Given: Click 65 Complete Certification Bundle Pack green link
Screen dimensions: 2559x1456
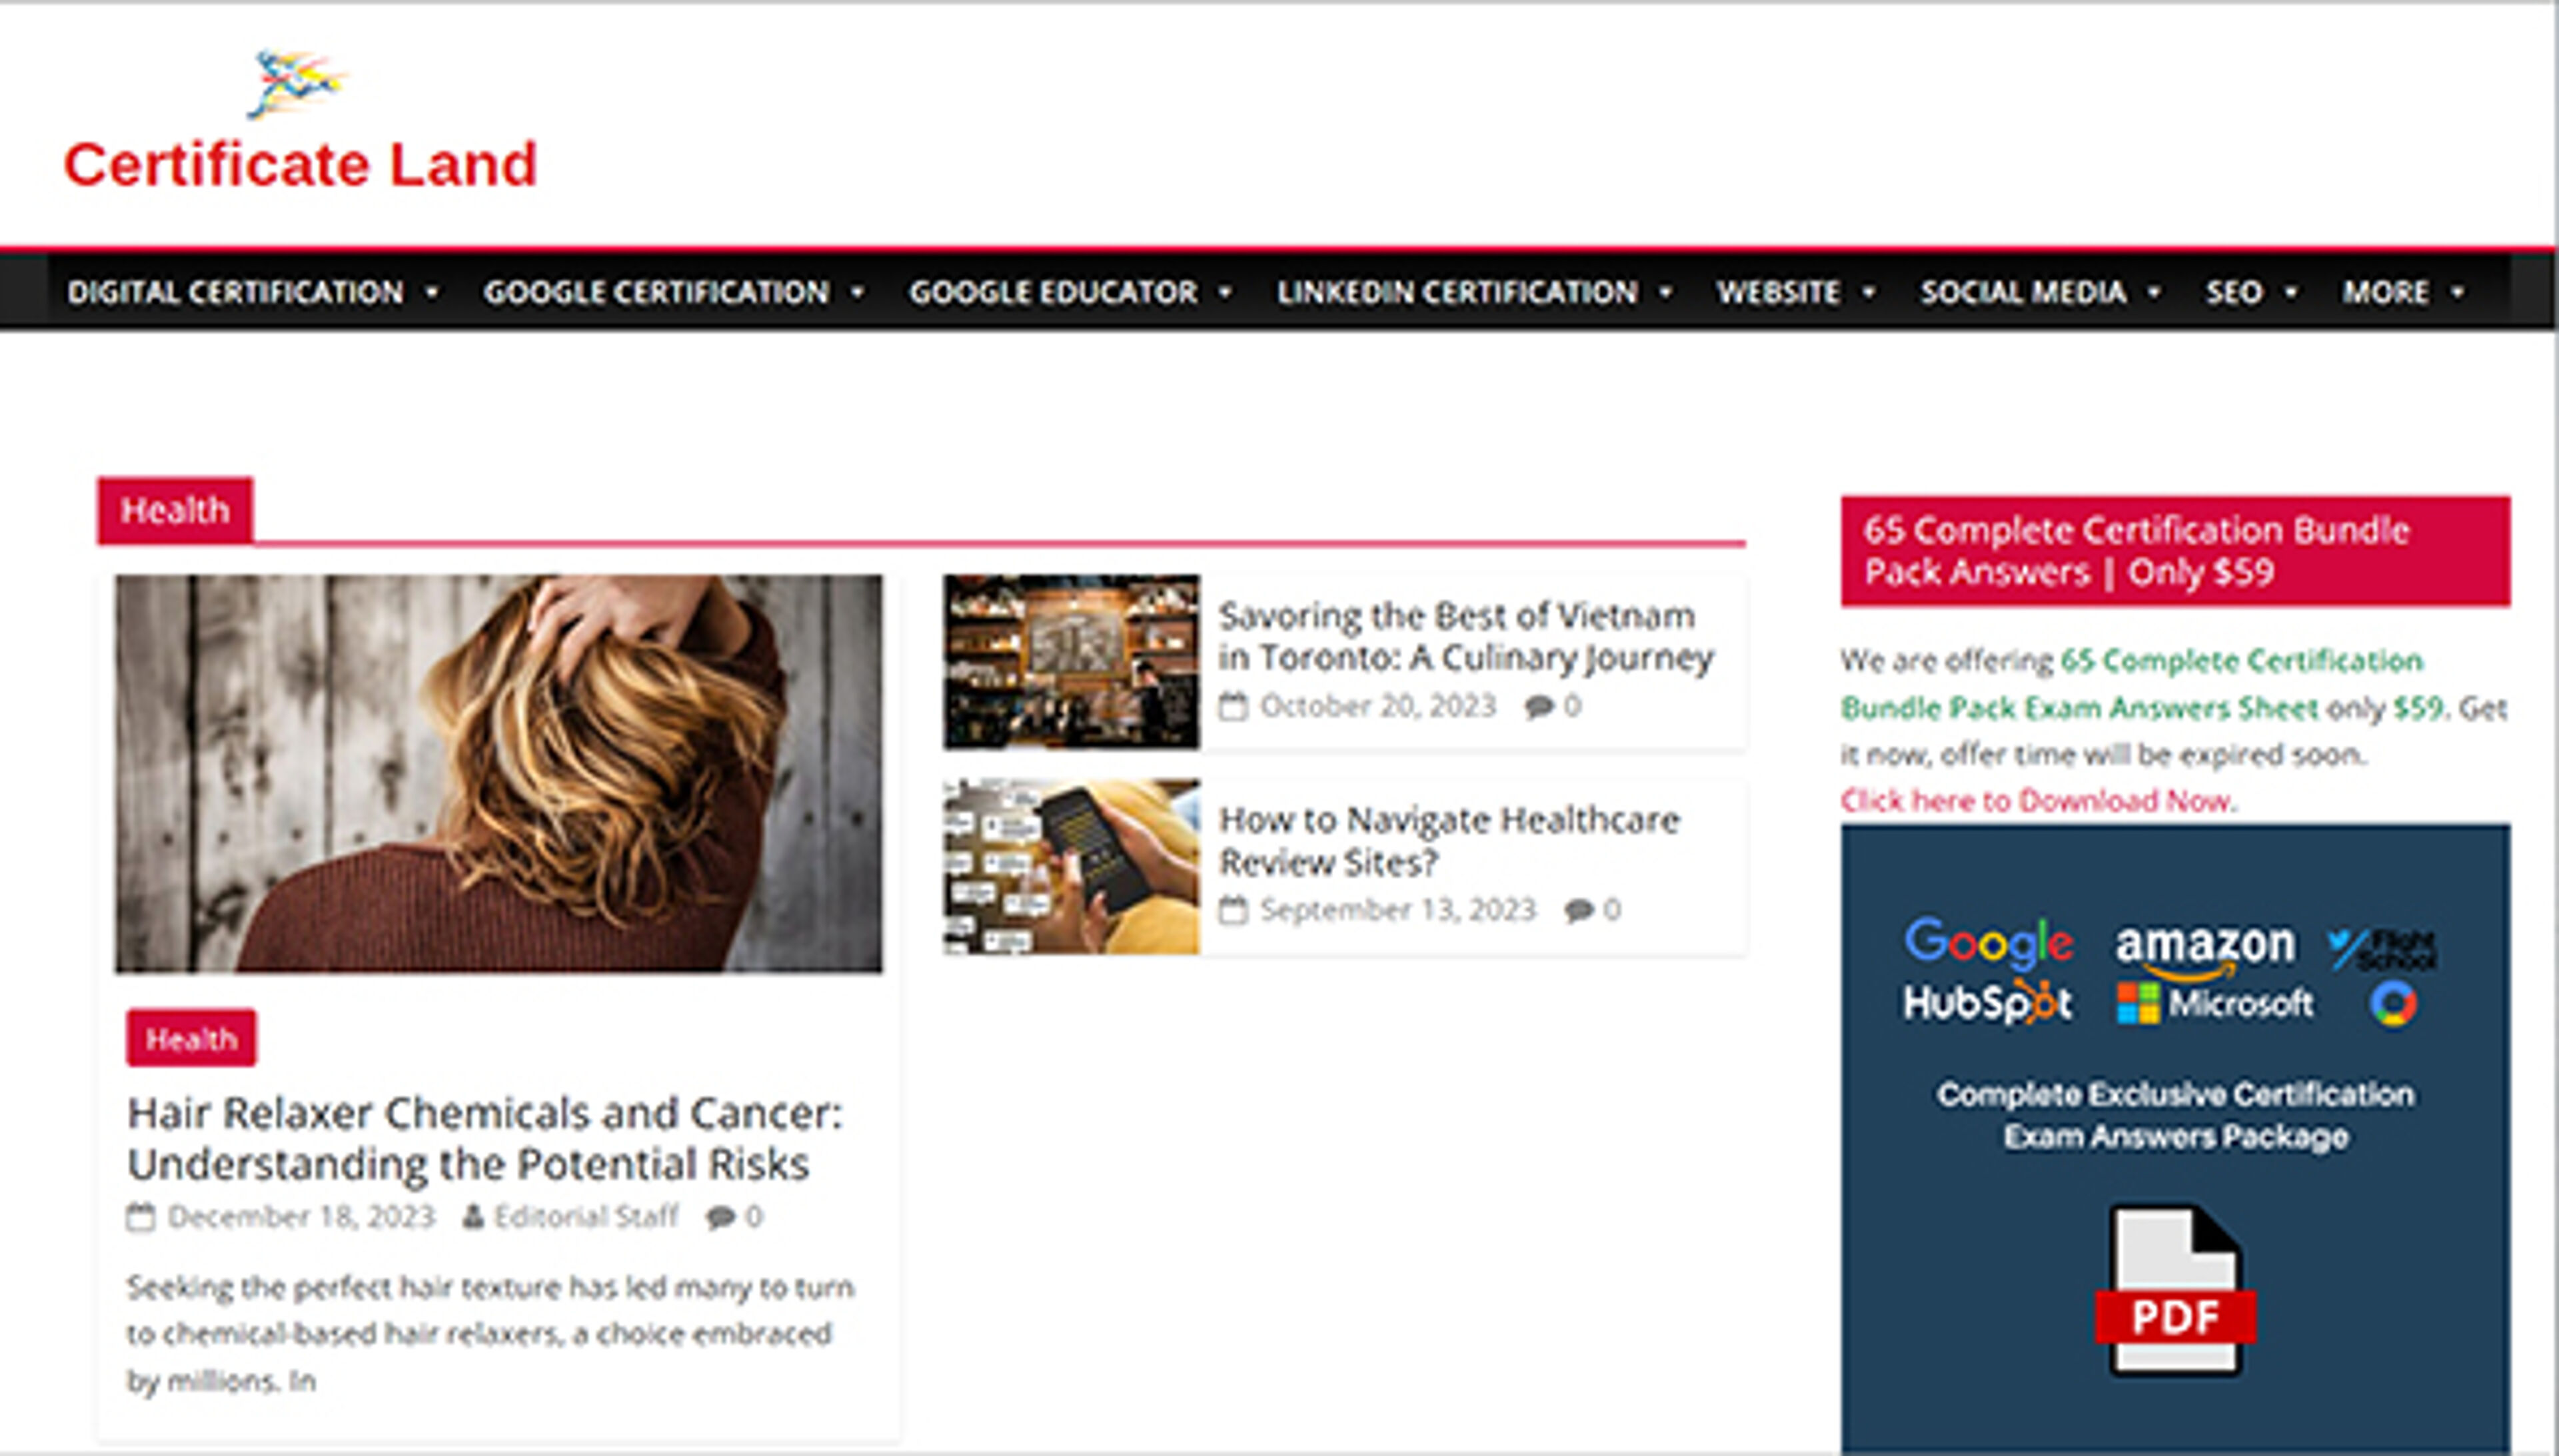Looking at the screenshot, I should pyautogui.click(x=2241, y=661).
